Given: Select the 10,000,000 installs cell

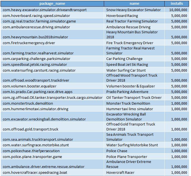Looking at the screenshot, I should (x=177, y=10).
